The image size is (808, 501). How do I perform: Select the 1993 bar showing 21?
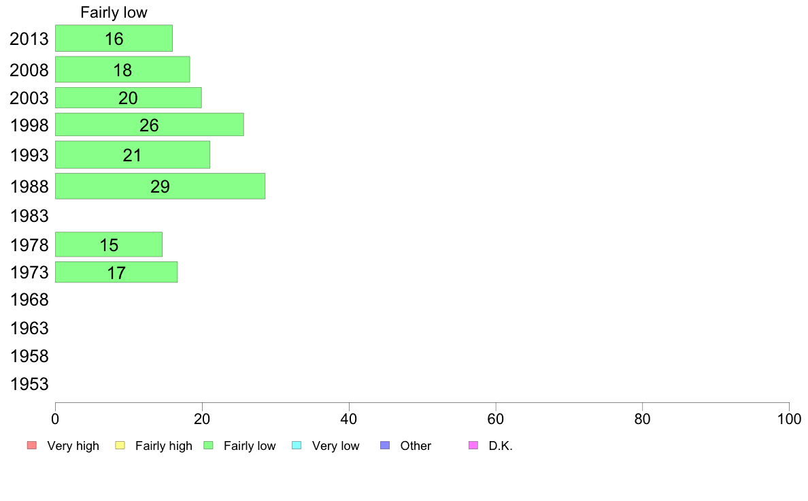[x=133, y=155]
